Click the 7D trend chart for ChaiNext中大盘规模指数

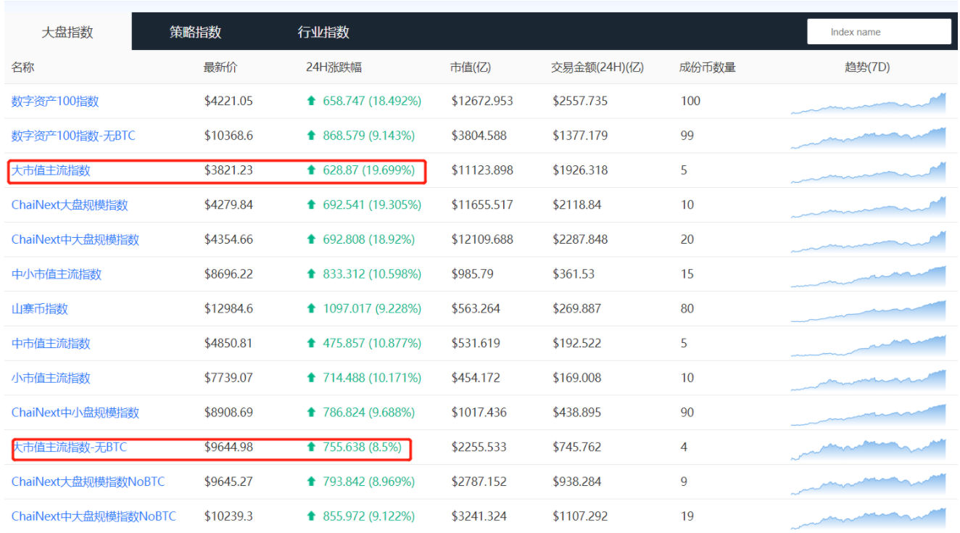point(868,241)
